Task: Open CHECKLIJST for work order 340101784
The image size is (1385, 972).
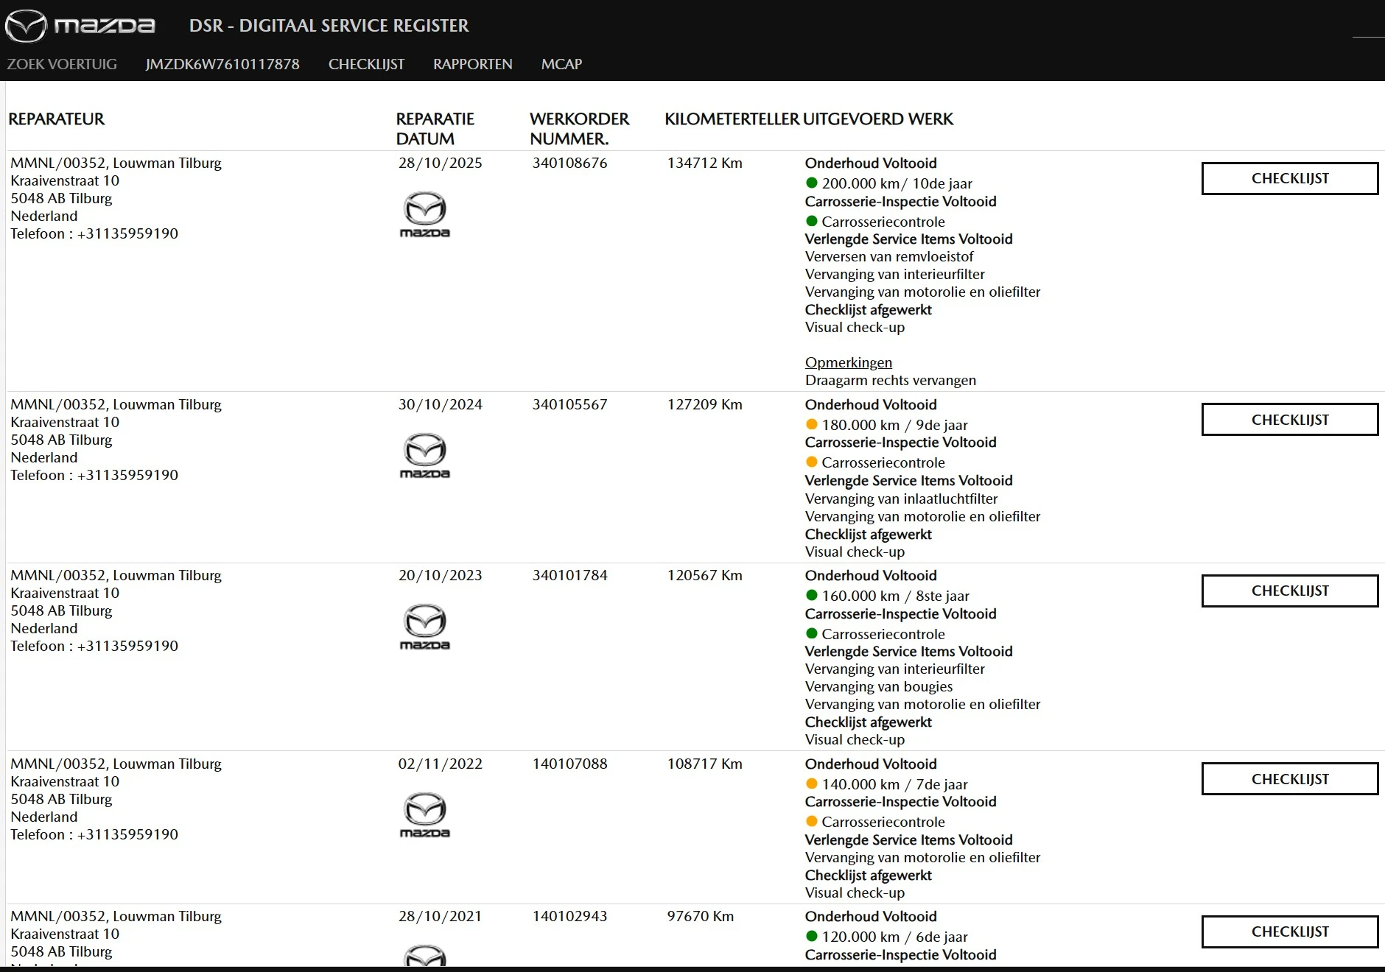Action: pos(1290,591)
